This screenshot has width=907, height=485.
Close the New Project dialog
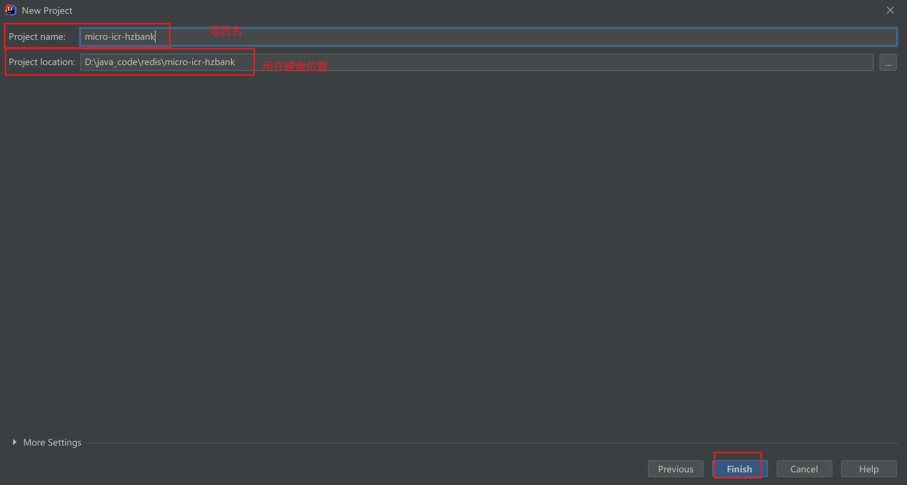click(x=890, y=10)
